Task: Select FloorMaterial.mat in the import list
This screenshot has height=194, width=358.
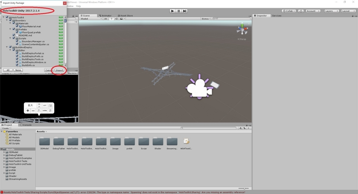Action: click(31, 27)
